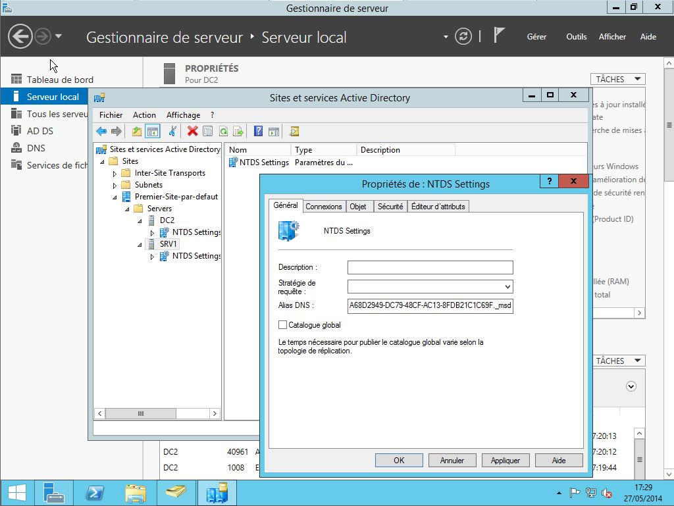
Task: Click the green Refresh toolbar icon
Action: [x=223, y=132]
